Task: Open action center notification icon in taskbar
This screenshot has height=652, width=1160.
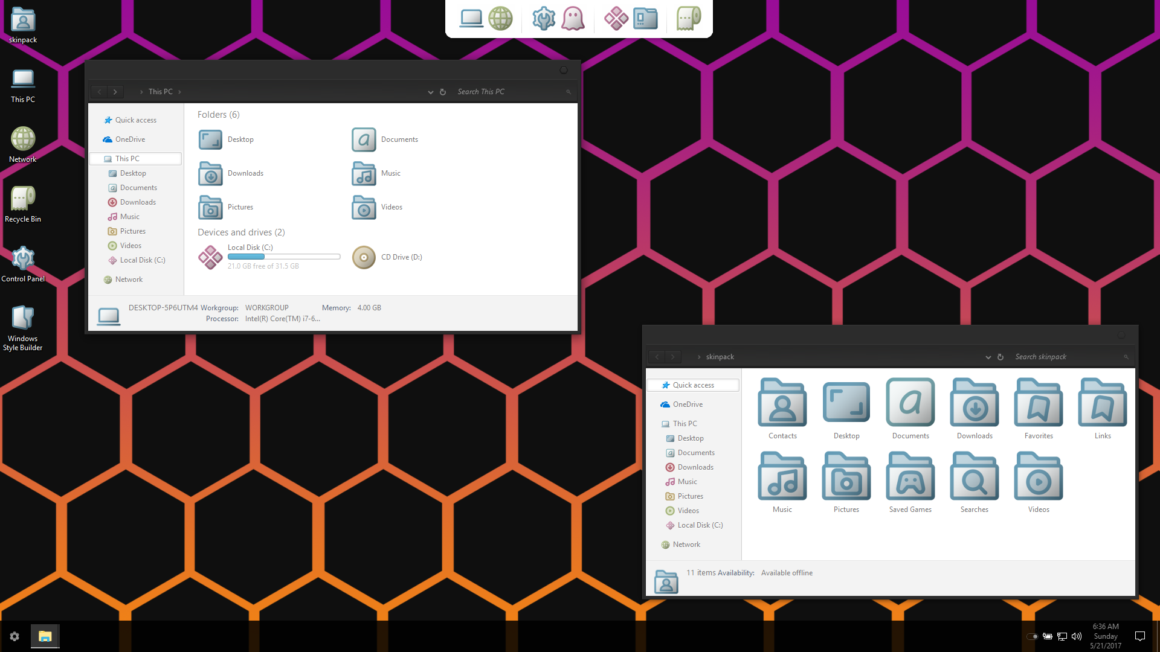Action: pos(1139,636)
